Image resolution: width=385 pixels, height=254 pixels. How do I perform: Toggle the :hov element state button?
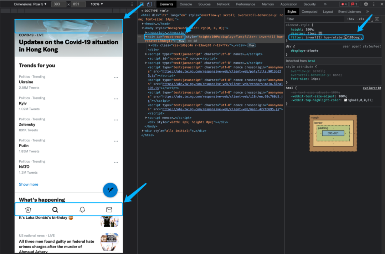pos(351,19)
